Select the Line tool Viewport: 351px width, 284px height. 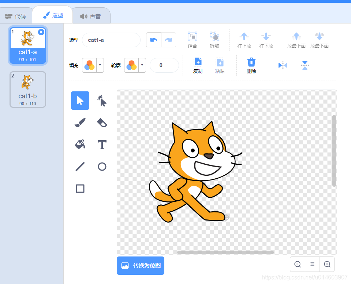point(80,167)
